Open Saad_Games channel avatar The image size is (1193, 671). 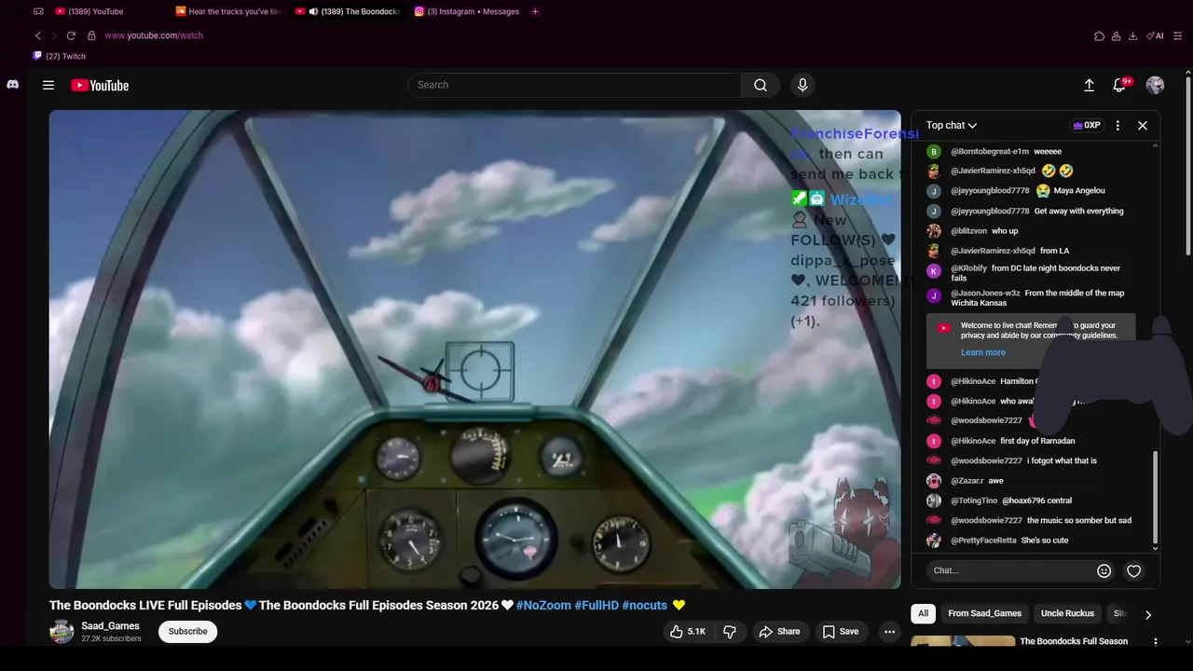(x=62, y=632)
